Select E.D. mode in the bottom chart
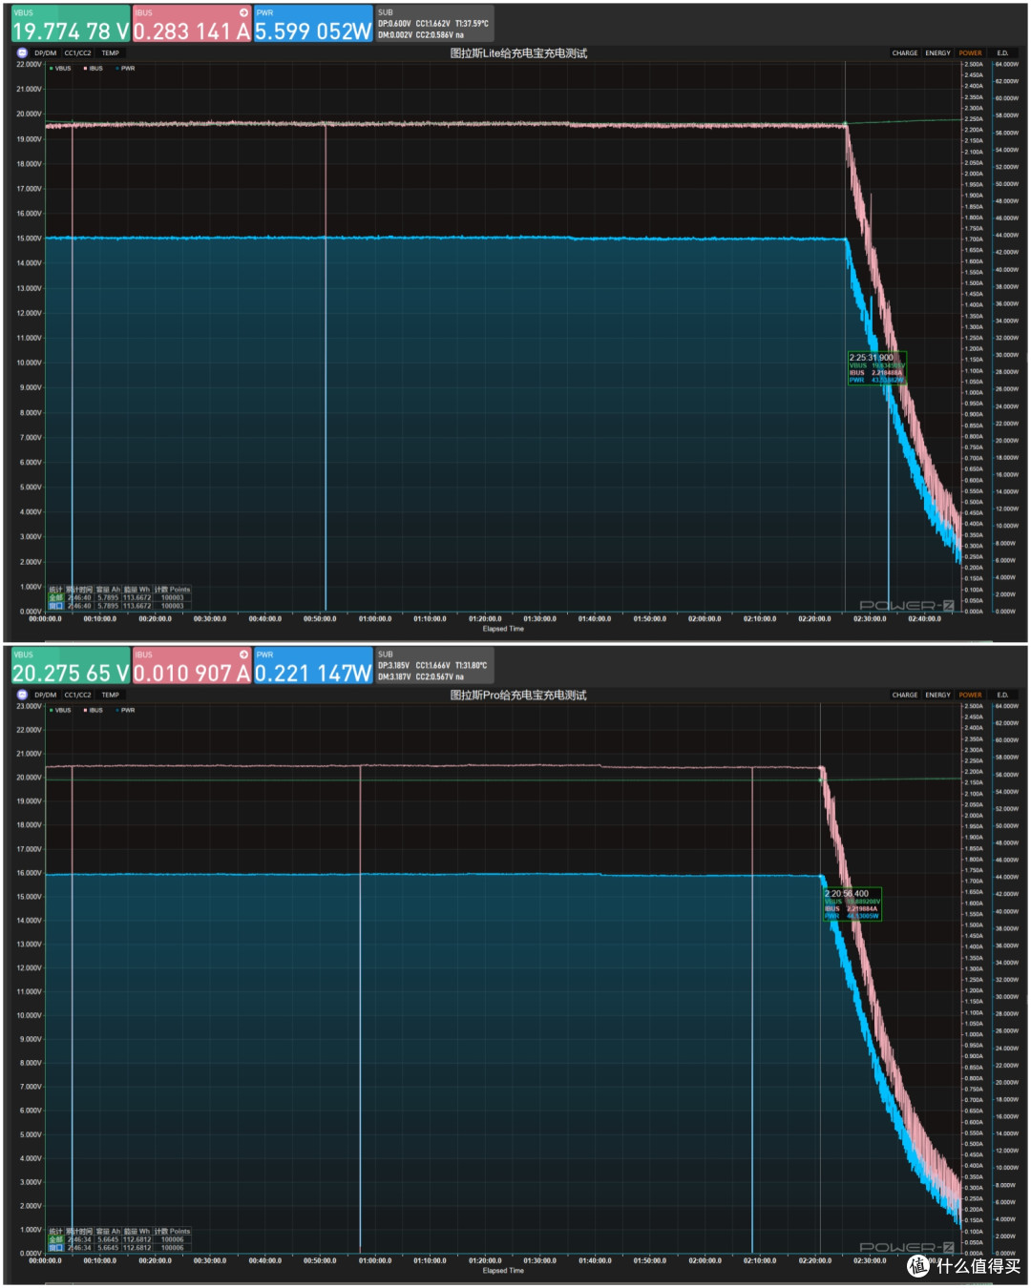The image size is (1031, 1288). coord(1002,696)
